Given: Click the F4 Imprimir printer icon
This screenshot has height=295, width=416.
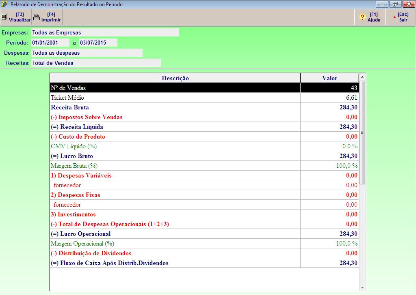Looking at the screenshot, I should pyautogui.click(x=37, y=17).
